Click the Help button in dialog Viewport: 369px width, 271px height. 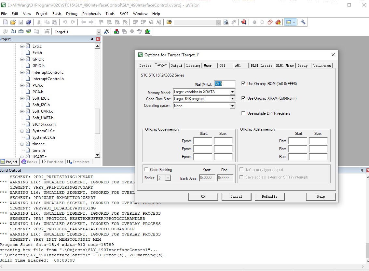point(321,196)
